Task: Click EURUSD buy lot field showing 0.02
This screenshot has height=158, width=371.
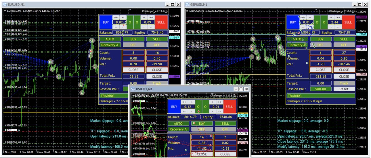Action: (119, 22)
